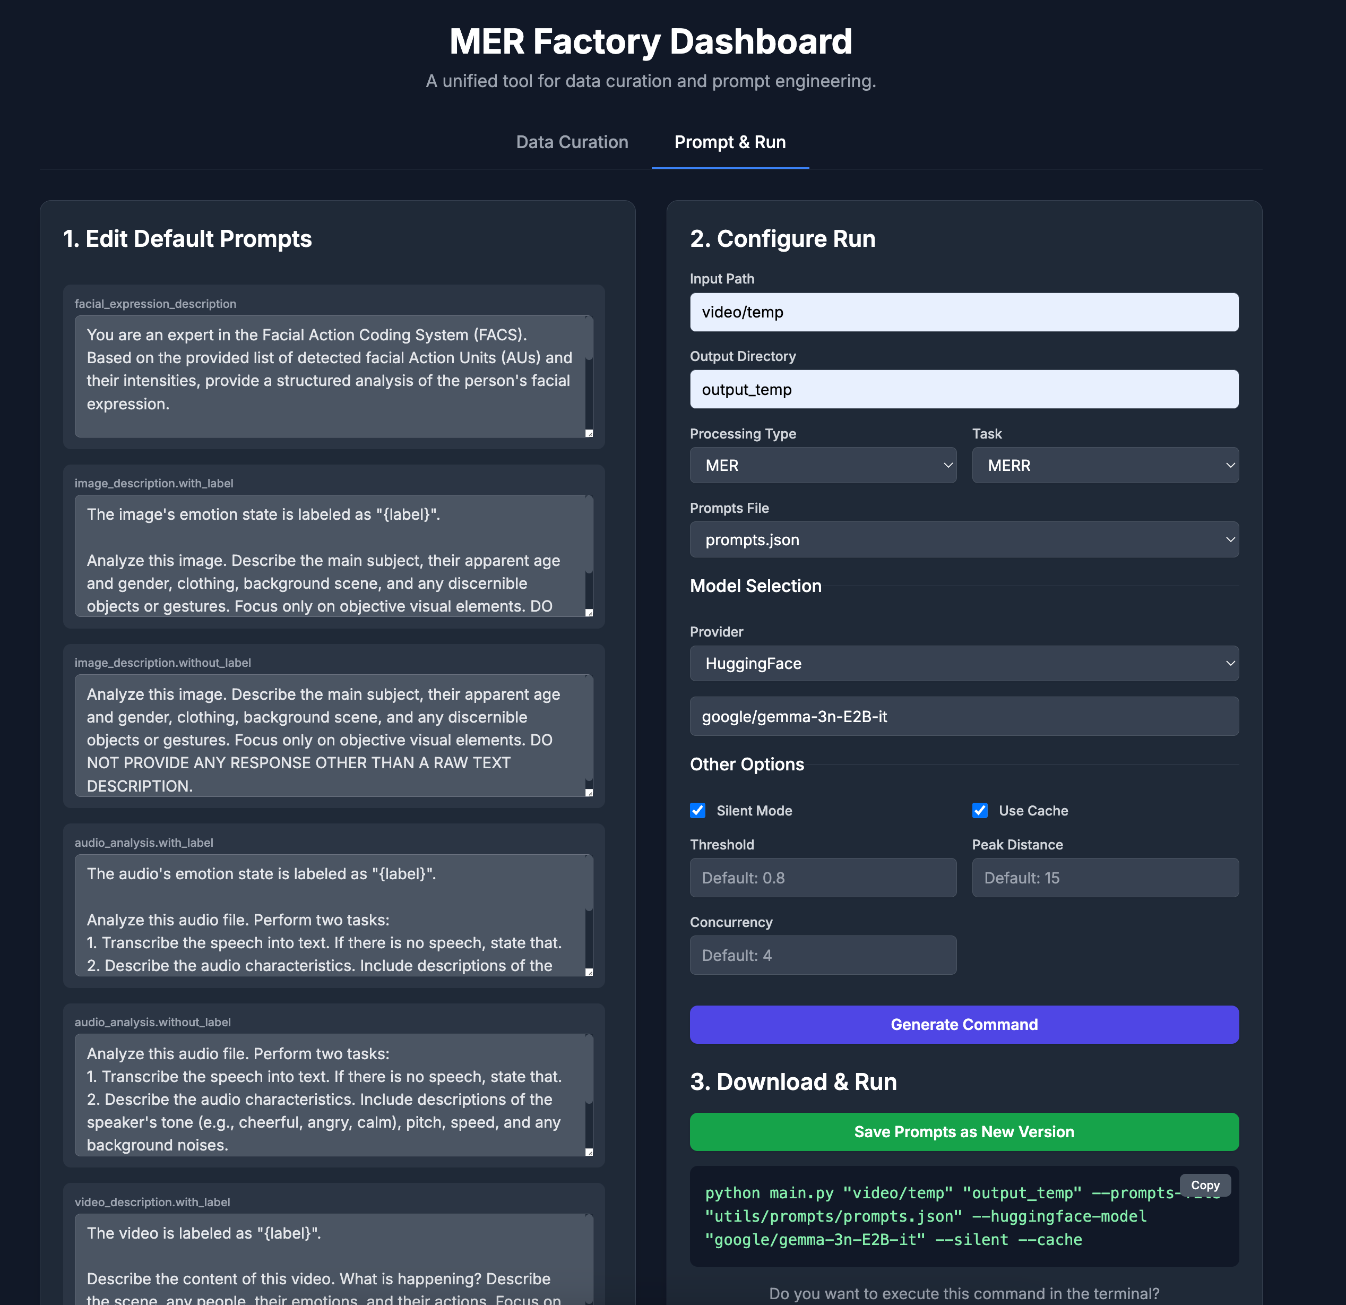Image resolution: width=1346 pixels, height=1305 pixels.
Task: Click the MER Factory Dashboard title
Action: click(x=650, y=41)
